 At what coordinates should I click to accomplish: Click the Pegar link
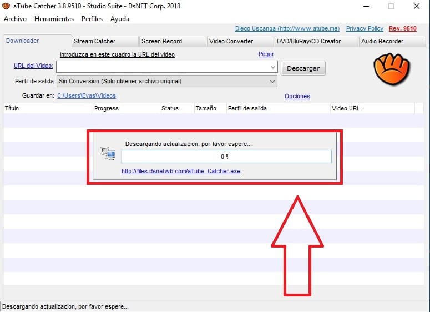[266, 54]
